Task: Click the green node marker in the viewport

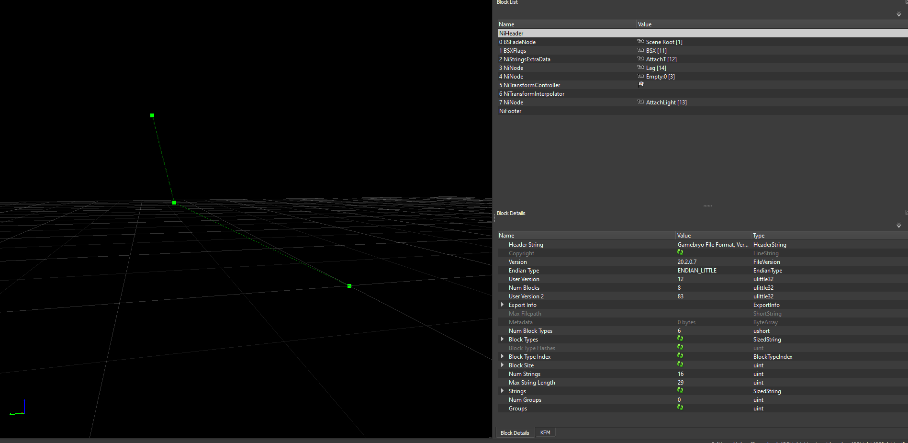Action: pos(174,203)
